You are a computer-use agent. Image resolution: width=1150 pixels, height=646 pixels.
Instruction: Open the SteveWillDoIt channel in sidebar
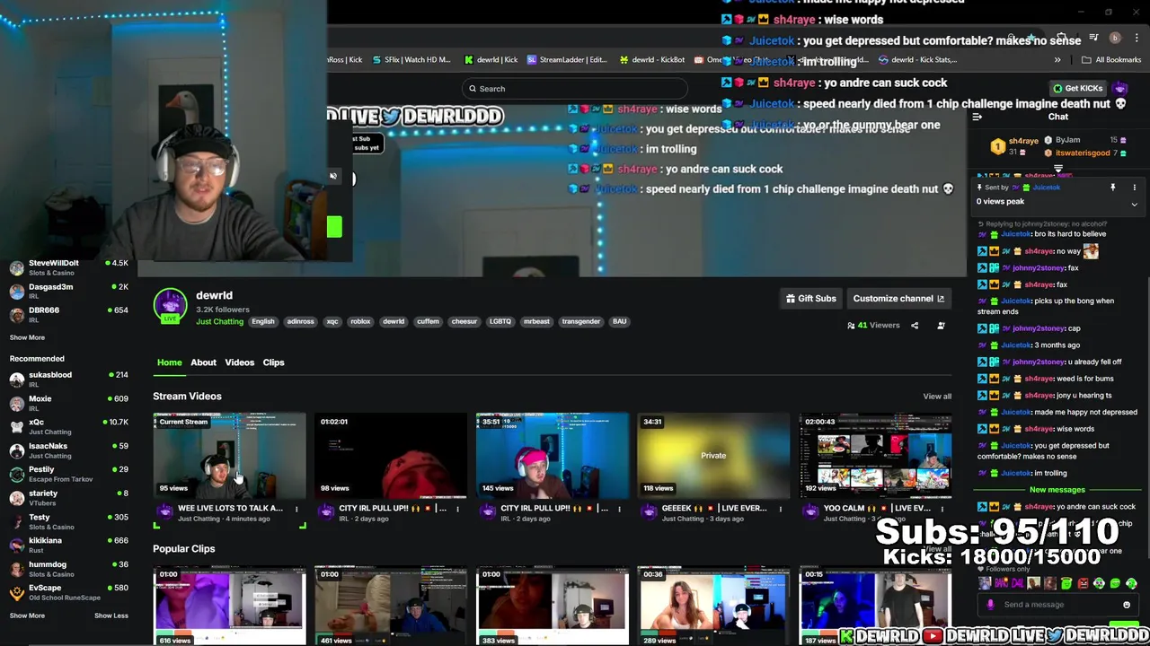67,267
